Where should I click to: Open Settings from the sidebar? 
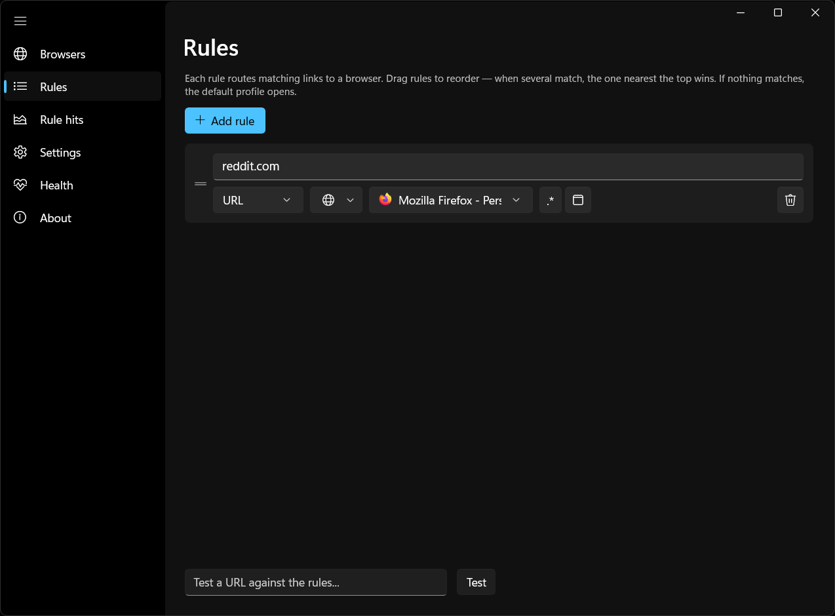[x=83, y=152]
